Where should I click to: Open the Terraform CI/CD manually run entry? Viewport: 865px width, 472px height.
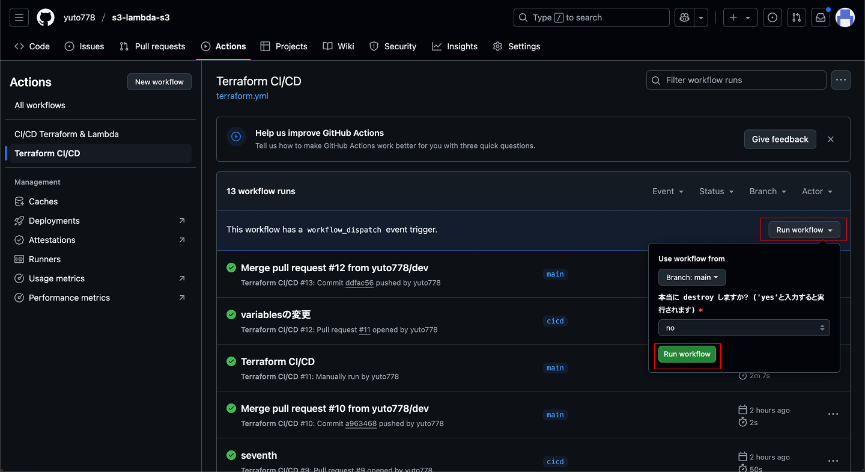(x=278, y=361)
